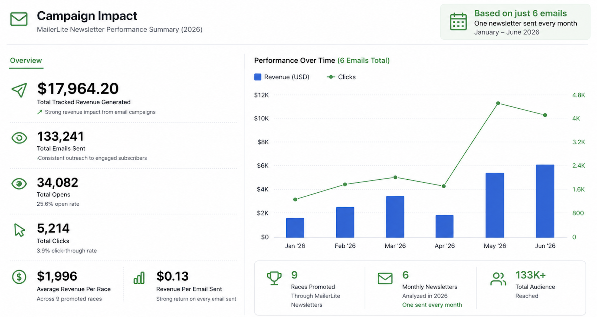Screen dimensions: 597x317
Task: Click the $0.13 revenue per email value
Action: click(172, 276)
